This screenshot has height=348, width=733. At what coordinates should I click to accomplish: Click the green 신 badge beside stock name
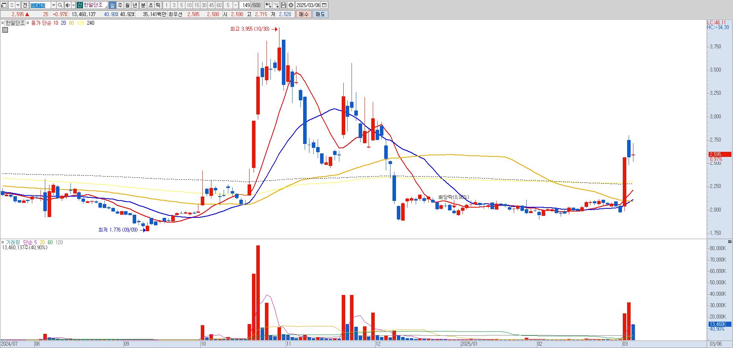(80, 5)
